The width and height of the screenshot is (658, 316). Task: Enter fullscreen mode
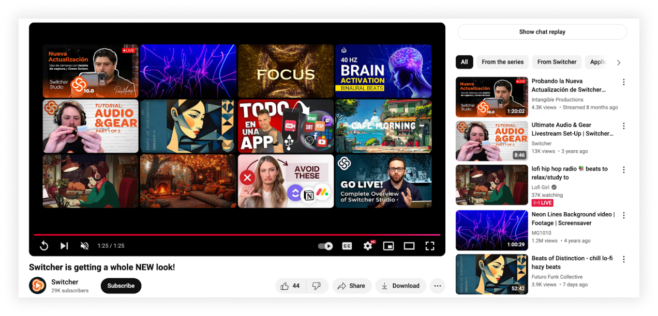point(429,246)
